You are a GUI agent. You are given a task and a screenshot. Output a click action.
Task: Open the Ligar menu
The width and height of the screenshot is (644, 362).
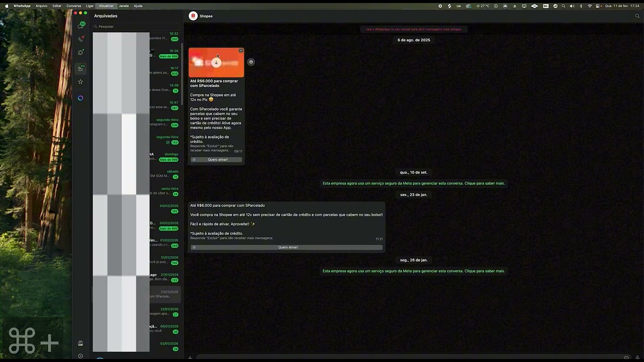coord(90,6)
